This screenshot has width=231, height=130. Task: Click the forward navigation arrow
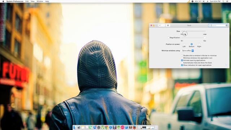[163, 25]
